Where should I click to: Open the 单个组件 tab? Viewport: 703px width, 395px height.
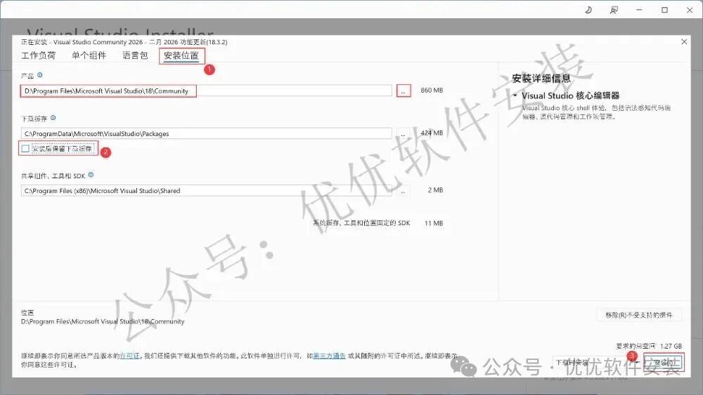(x=89, y=55)
